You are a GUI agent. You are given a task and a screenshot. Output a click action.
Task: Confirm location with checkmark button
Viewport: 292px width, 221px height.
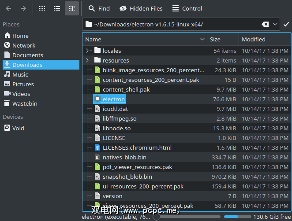tap(286, 24)
